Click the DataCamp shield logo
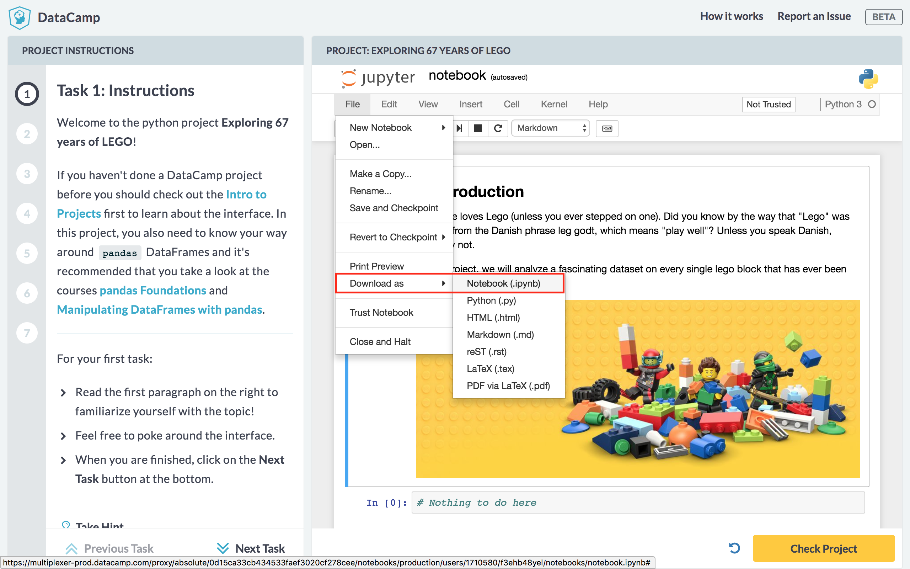910x569 pixels. coord(20,17)
